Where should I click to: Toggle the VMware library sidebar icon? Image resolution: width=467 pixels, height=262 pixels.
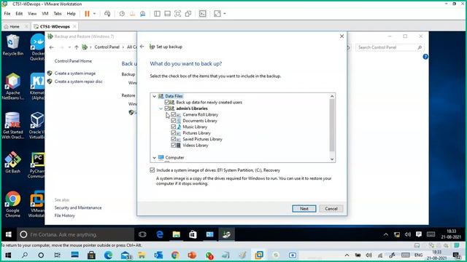pyautogui.click(x=157, y=14)
